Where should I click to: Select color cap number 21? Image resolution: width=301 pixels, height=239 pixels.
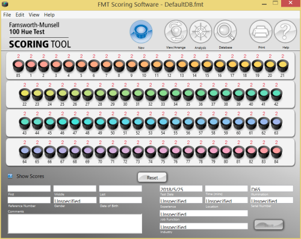pos(283,65)
